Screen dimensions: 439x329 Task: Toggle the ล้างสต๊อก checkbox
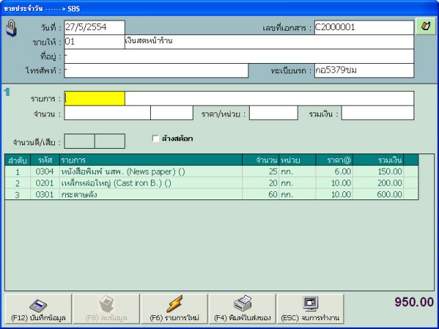[x=156, y=138]
